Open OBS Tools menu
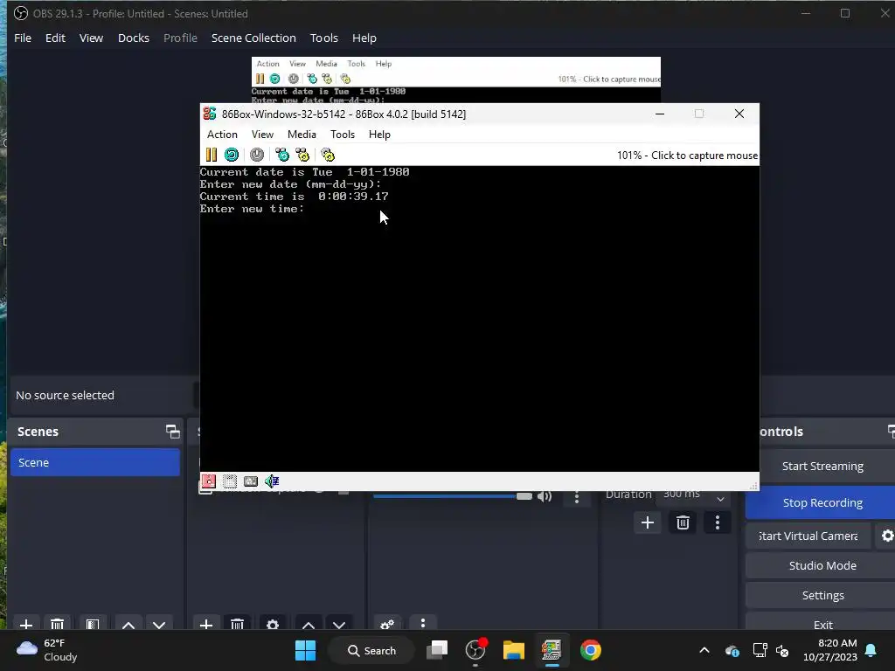 pyautogui.click(x=324, y=38)
